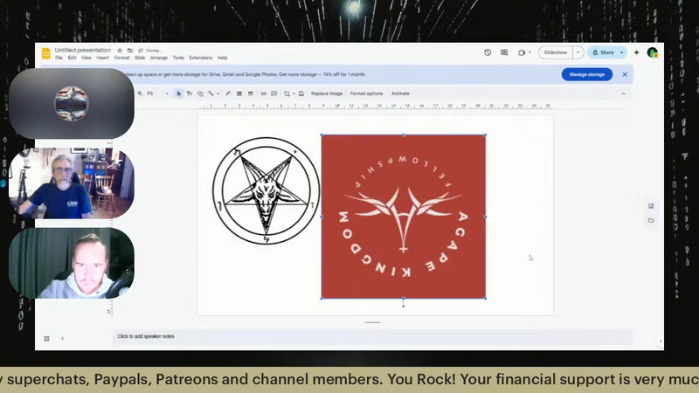Open the camera recording dropdown

coord(524,52)
